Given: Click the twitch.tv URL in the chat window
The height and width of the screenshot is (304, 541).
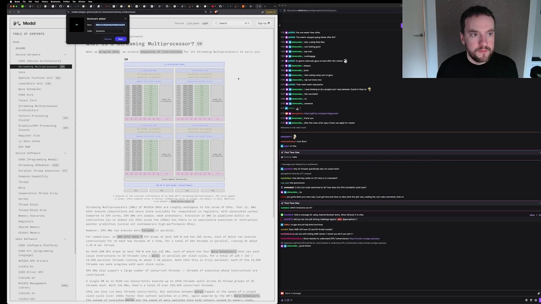Looking at the screenshot, I should point(311,10).
